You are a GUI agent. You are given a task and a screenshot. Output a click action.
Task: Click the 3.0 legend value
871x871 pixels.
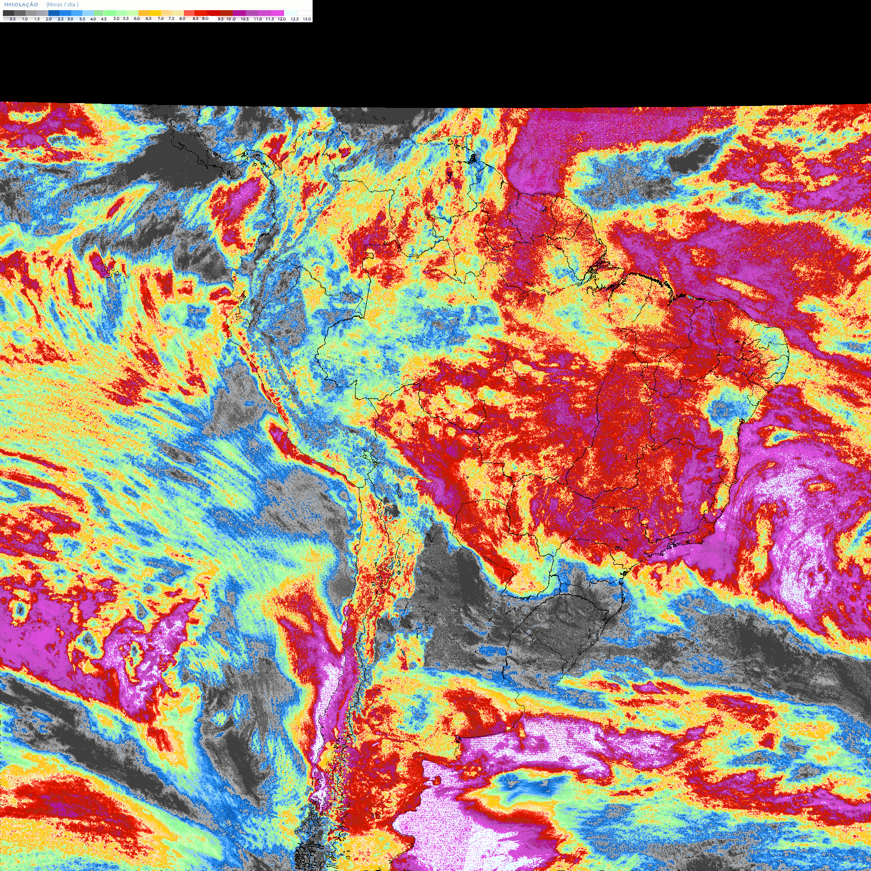[70, 19]
